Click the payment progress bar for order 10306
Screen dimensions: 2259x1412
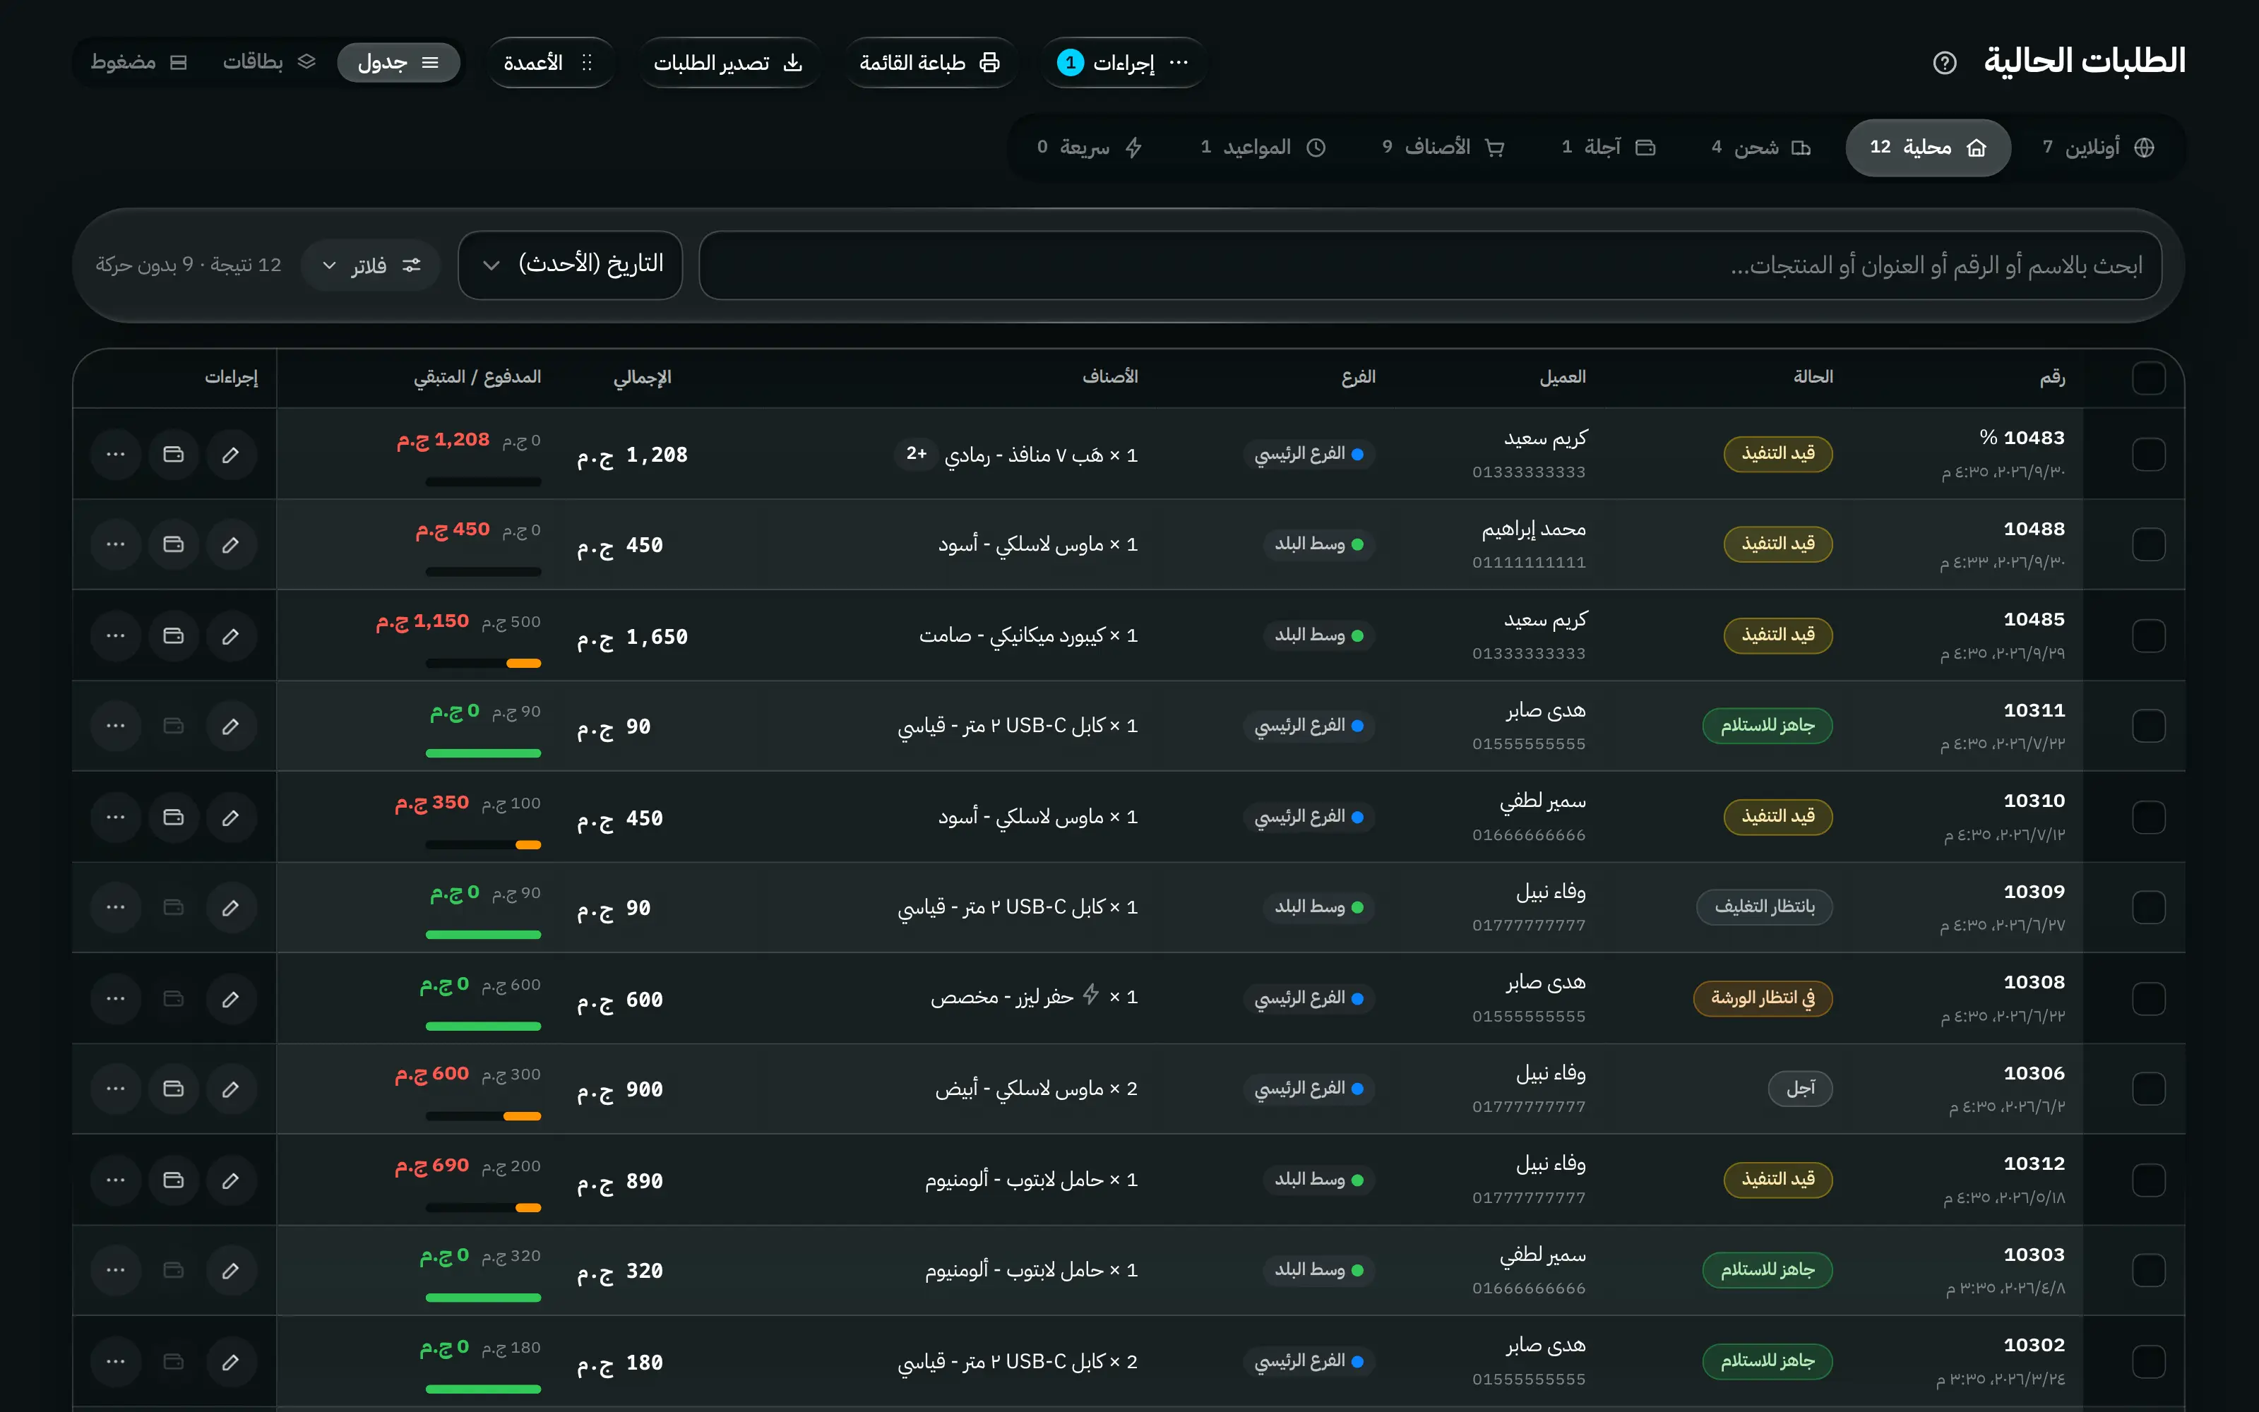pyautogui.click(x=484, y=1116)
